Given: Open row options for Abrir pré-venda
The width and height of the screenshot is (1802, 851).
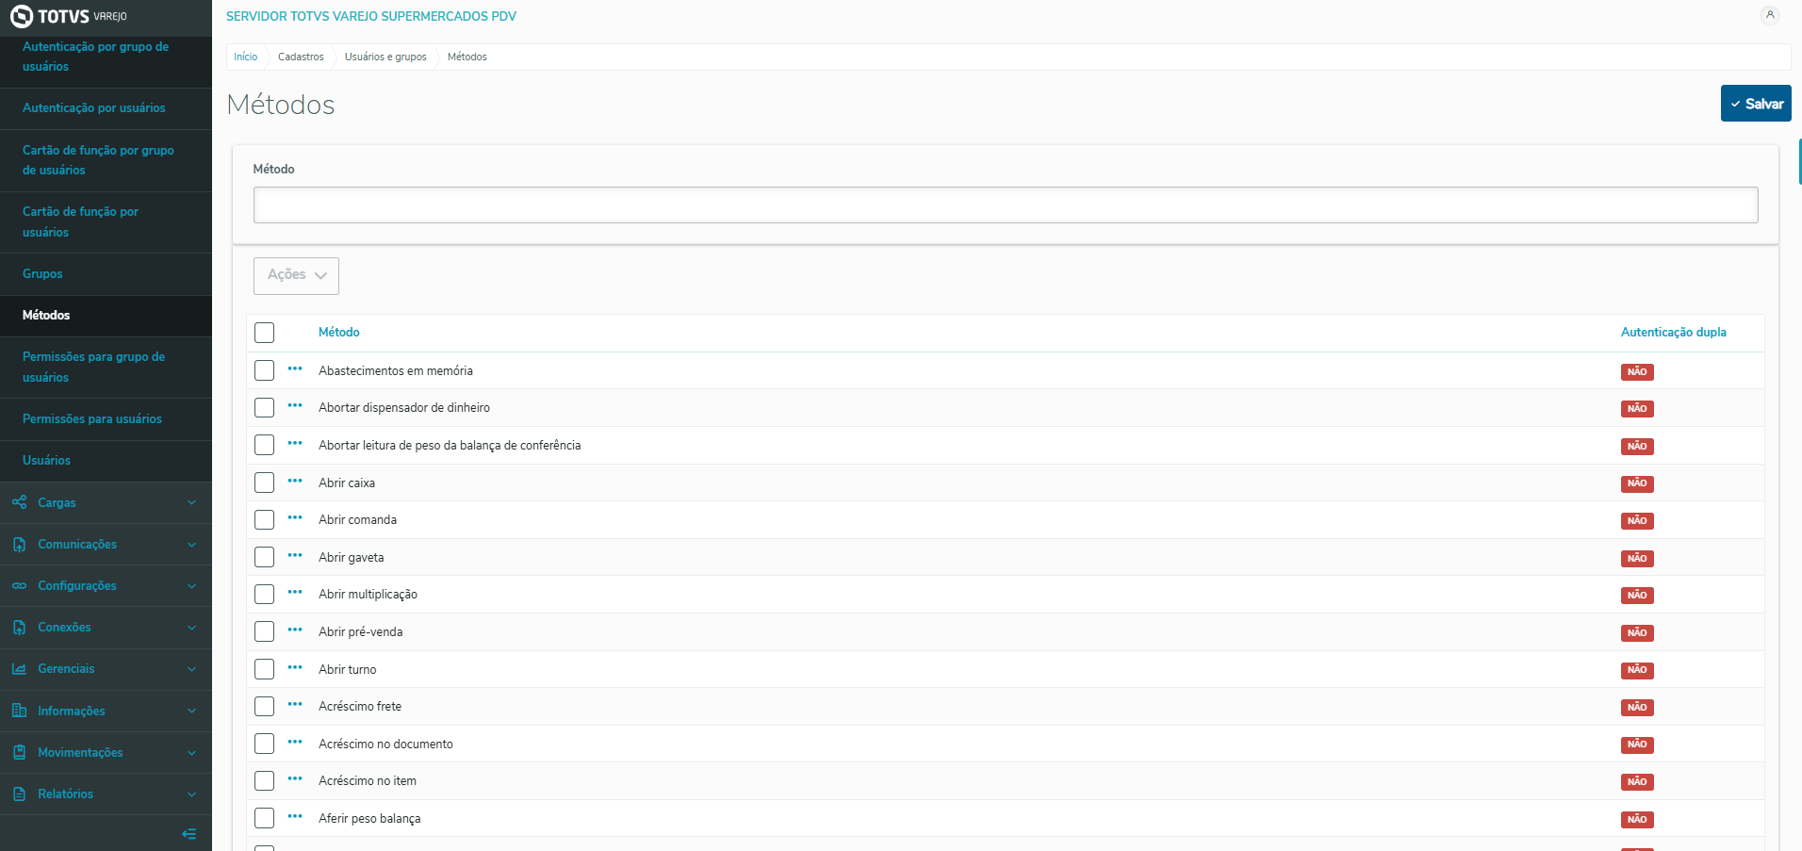Looking at the screenshot, I should [295, 630].
